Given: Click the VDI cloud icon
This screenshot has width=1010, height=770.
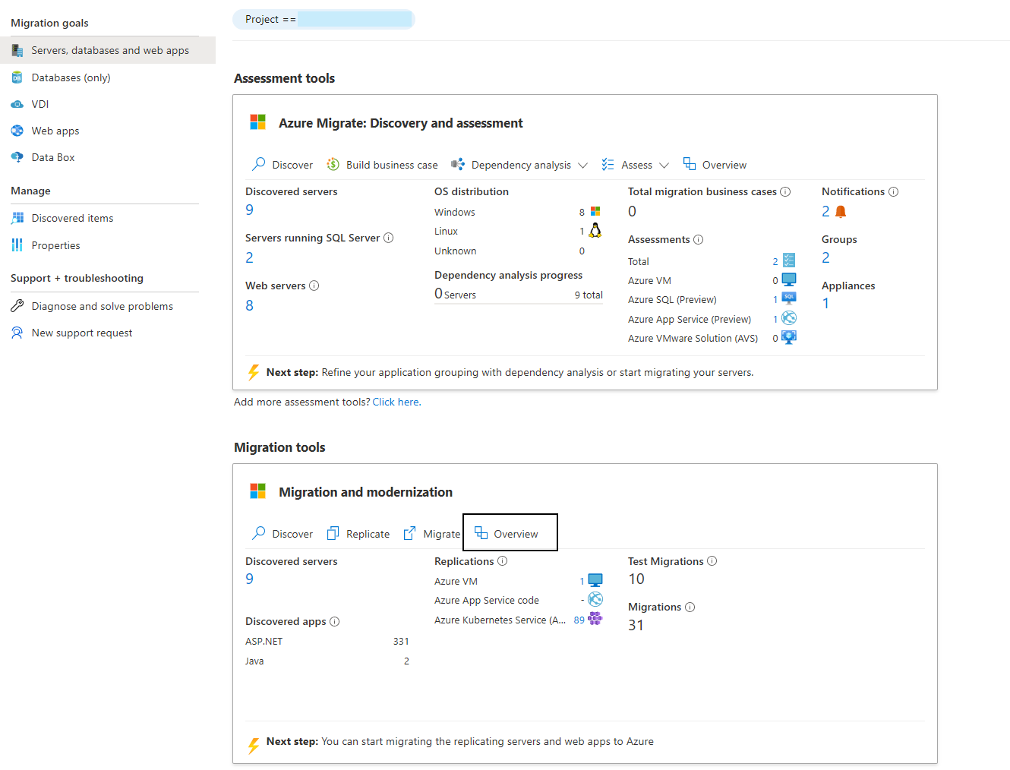Looking at the screenshot, I should [17, 104].
